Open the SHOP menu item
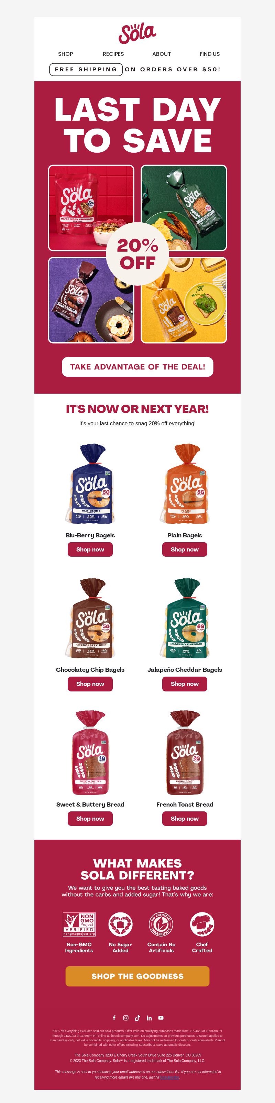Viewport: 275px width, 1103px height. 65,54
